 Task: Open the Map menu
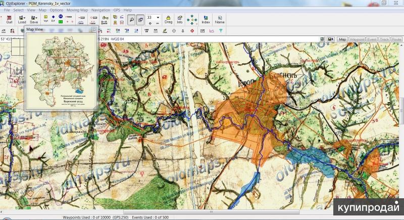pos(42,10)
